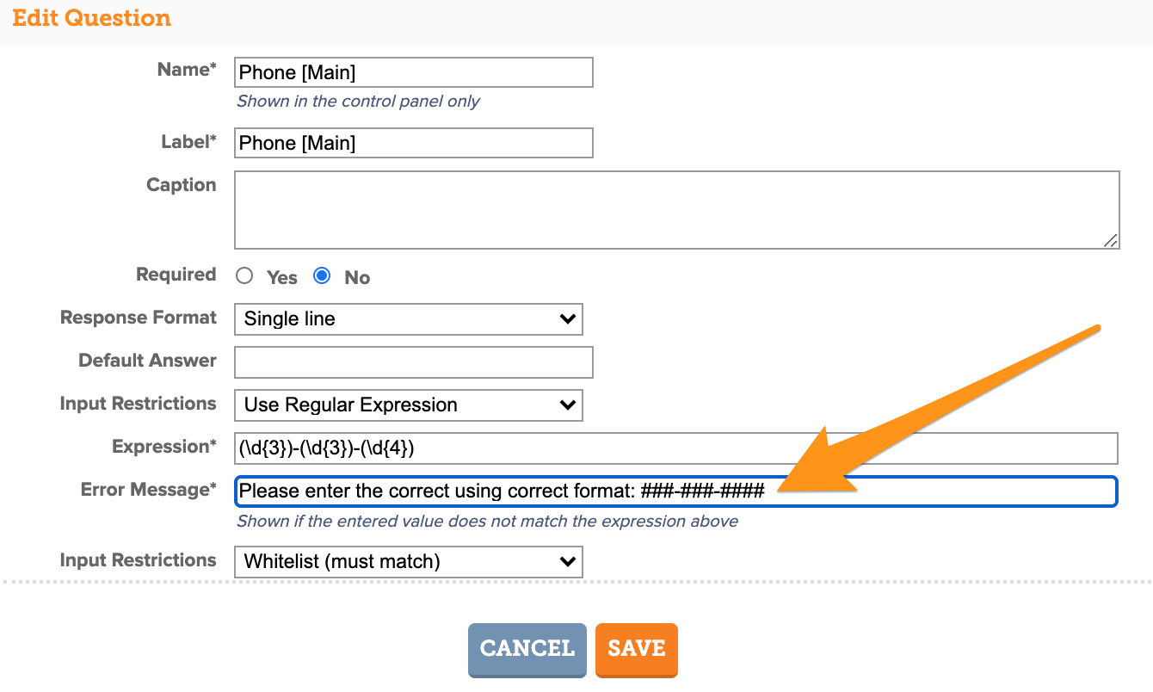
Task: Open the Response Format dropdown showing Single line
Action: point(409,318)
